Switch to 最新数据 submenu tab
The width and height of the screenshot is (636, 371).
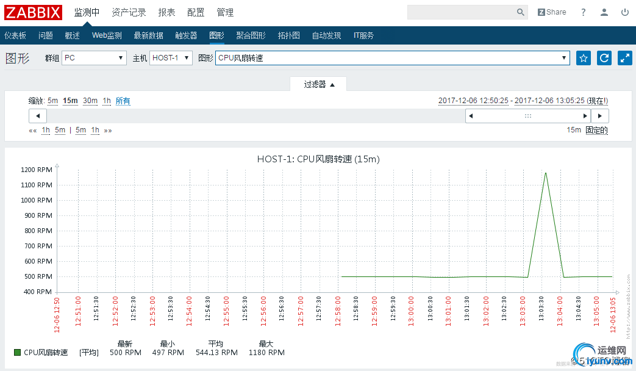point(148,35)
